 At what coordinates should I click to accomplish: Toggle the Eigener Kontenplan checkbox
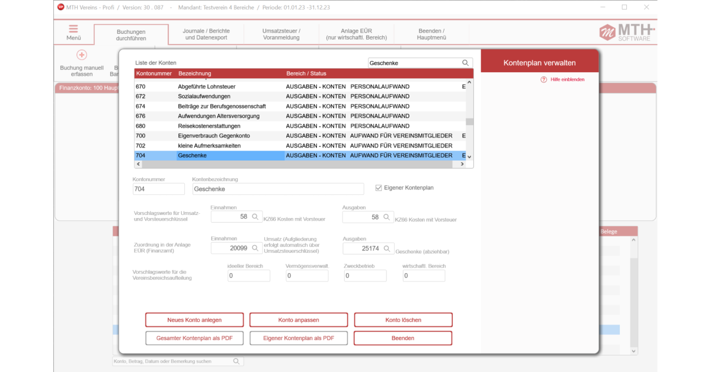point(379,188)
